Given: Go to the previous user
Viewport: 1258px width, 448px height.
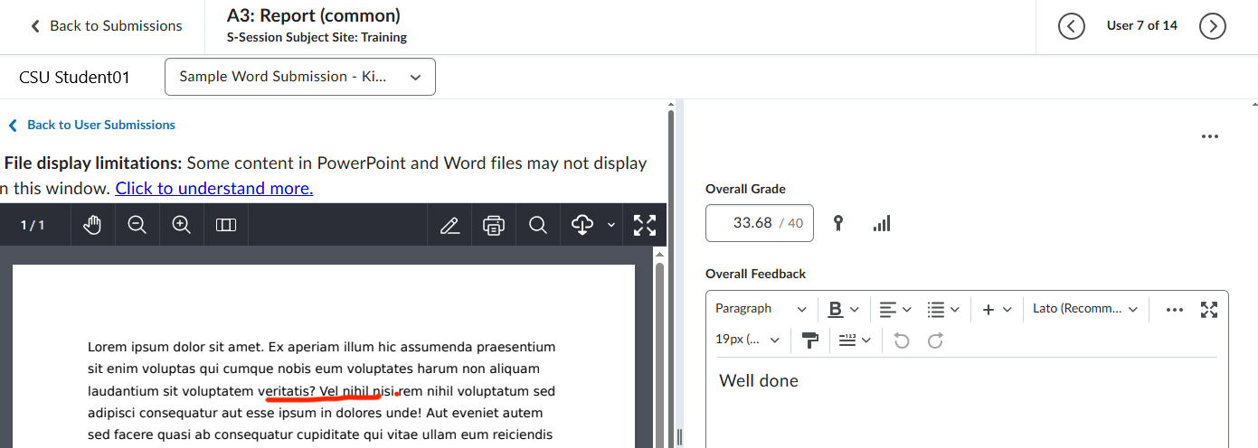Looking at the screenshot, I should point(1071,26).
